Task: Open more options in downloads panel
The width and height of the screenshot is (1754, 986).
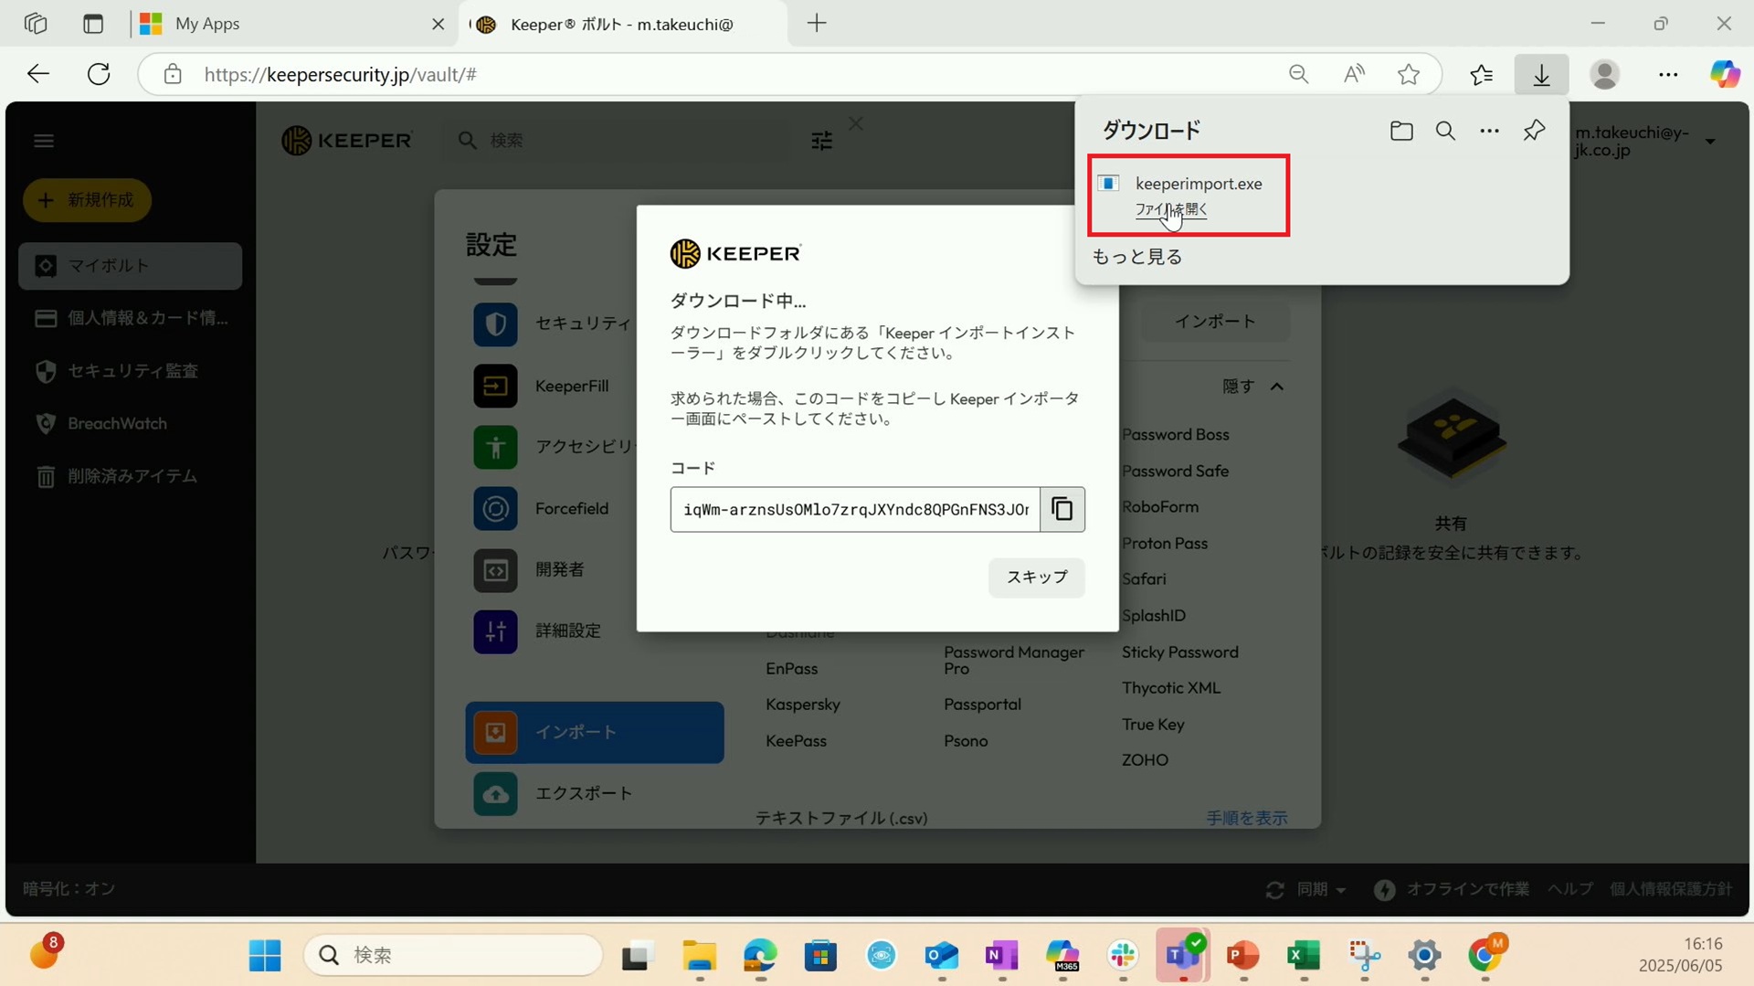Action: 1489,131
